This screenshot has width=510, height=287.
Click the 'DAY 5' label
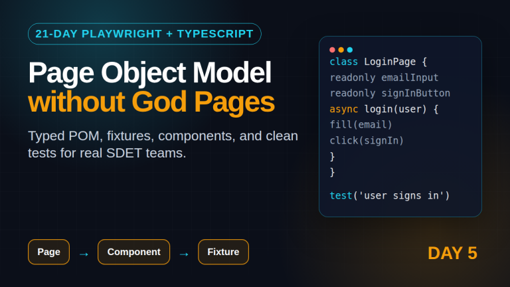pos(452,253)
